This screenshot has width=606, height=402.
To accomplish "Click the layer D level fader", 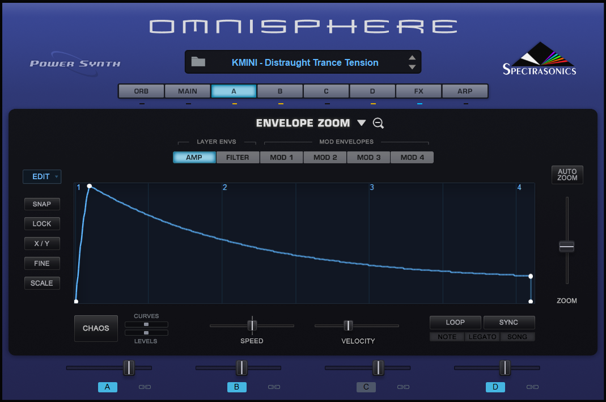I will [x=505, y=367].
